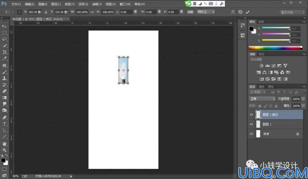This screenshot has width=308, height=179.
Task: Open the layer fill dropdown arrow
Action: [x=303, y=106]
